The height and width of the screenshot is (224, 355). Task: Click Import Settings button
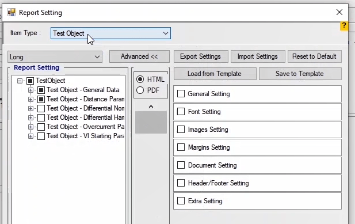pos(258,56)
